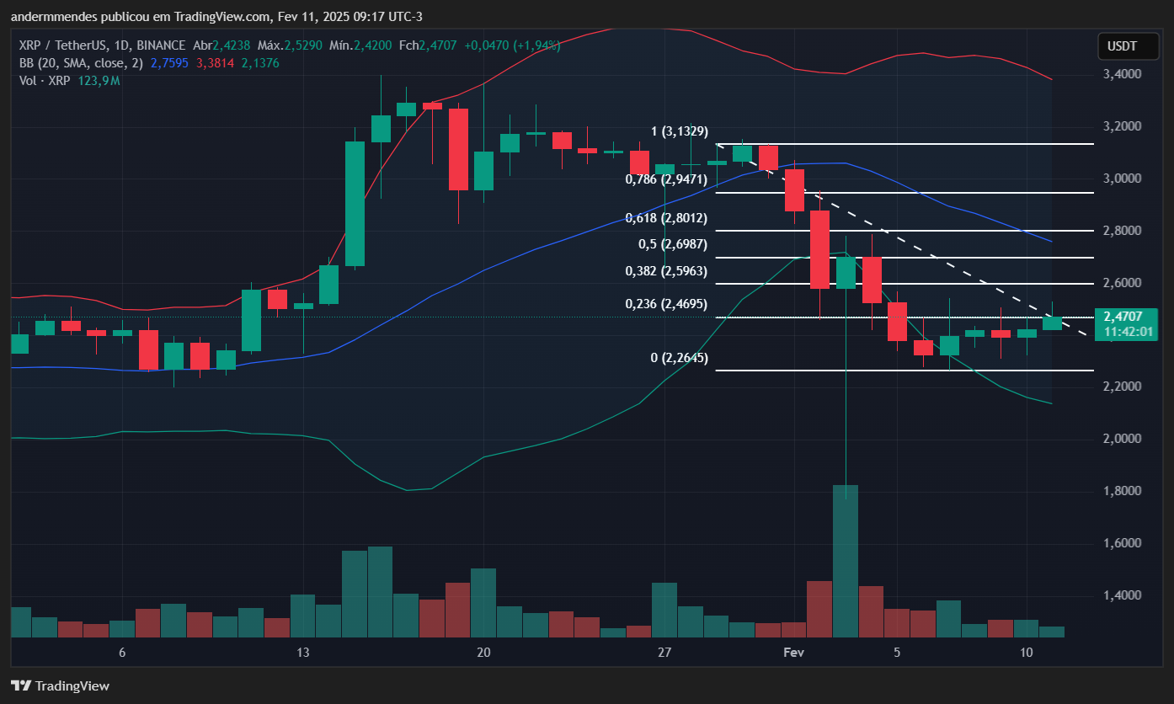Click the 3,4000 price axis label

coord(1123,75)
